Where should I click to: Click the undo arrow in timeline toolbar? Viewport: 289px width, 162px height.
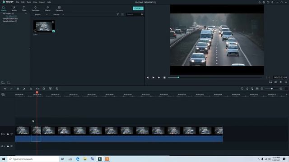tap(5, 89)
